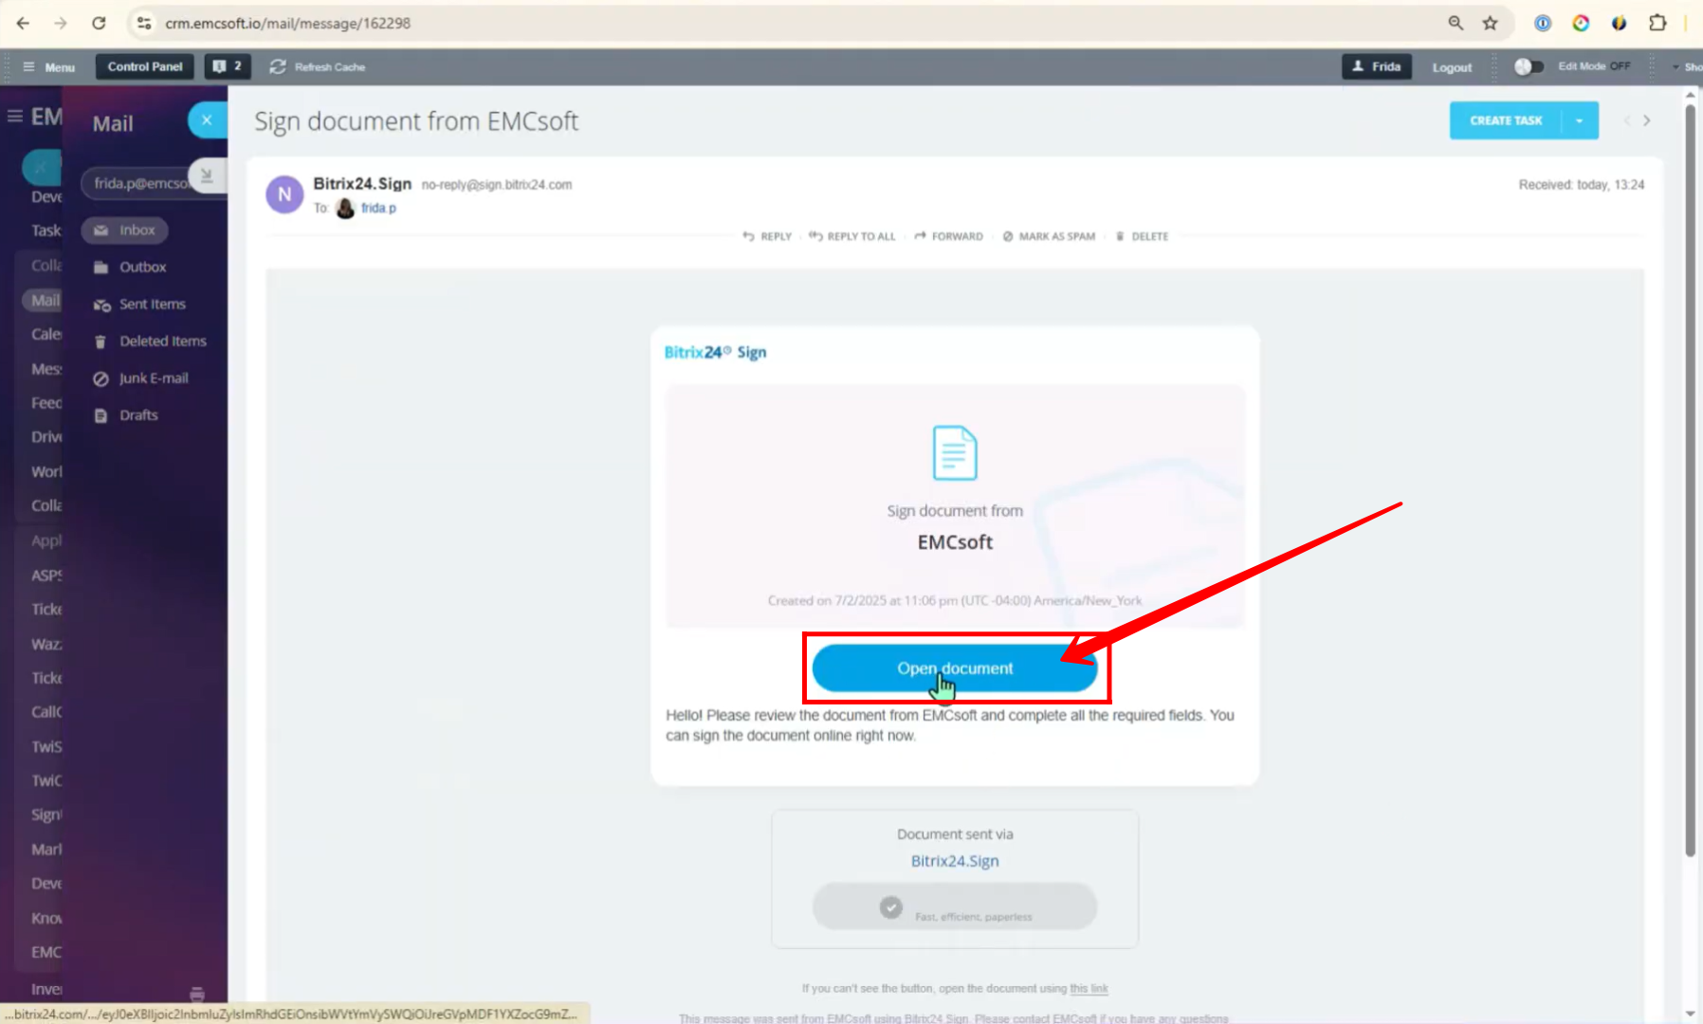The height and width of the screenshot is (1024, 1703).
Task: Click Forward
Action: [948, 236]
